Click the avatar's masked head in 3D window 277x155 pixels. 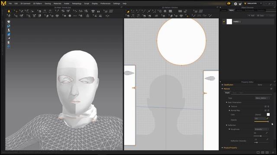[x=77, y=83]
